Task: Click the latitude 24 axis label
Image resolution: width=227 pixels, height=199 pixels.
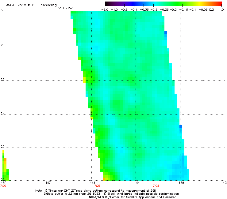Action: [2, 114]
